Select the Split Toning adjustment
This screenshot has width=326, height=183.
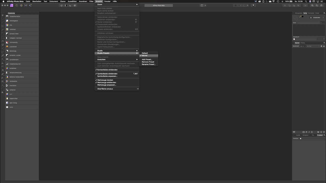tap(22, 103)
